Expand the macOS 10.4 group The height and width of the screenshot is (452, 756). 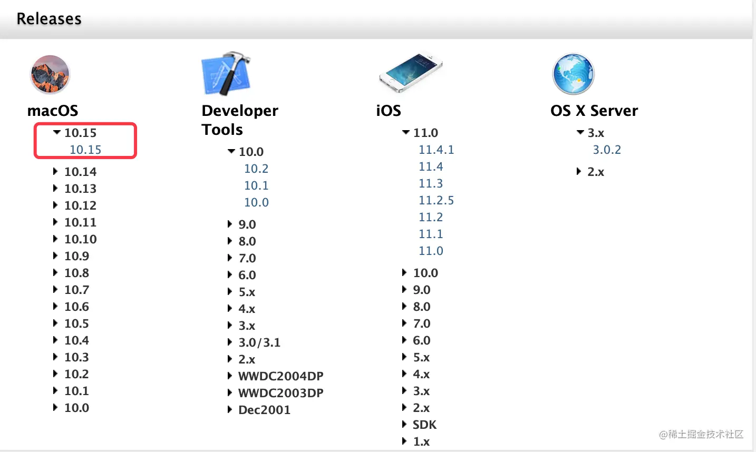(x=55, y=340)
